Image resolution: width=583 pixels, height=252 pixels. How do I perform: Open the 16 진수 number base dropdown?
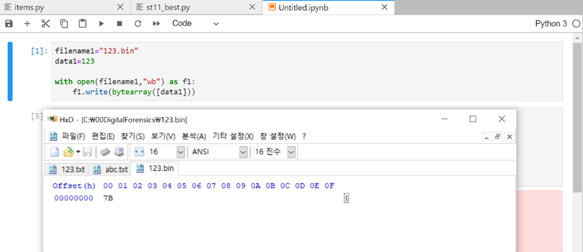[291, 152]
